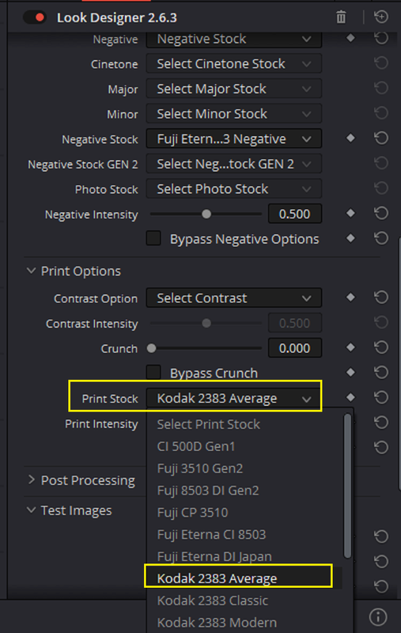Toggle the Look Designer enable switch
Viewport: 401px width, 633px height.
(x=34, y=17)
